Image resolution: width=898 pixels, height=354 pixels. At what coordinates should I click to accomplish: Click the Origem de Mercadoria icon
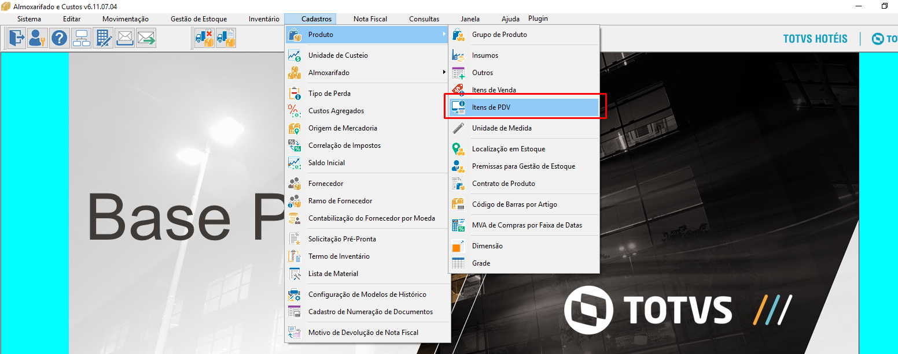pos(295,128)
